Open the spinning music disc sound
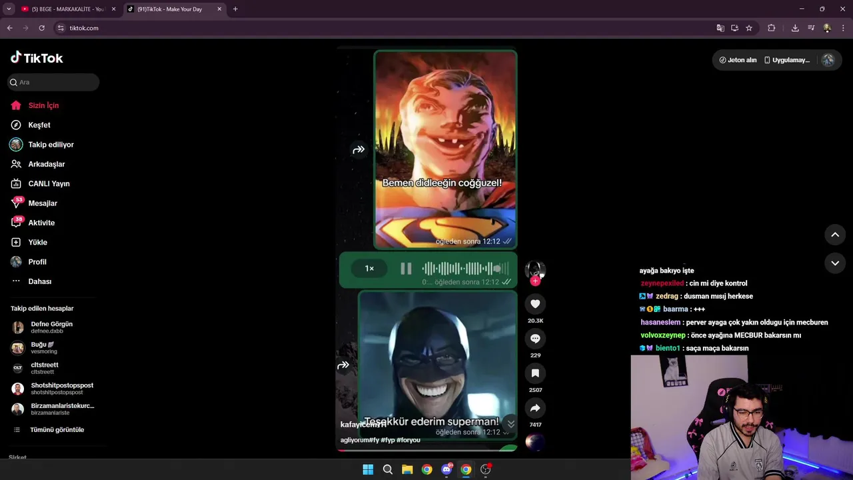This screenshot has width=853, height=480. coord(535,441)
